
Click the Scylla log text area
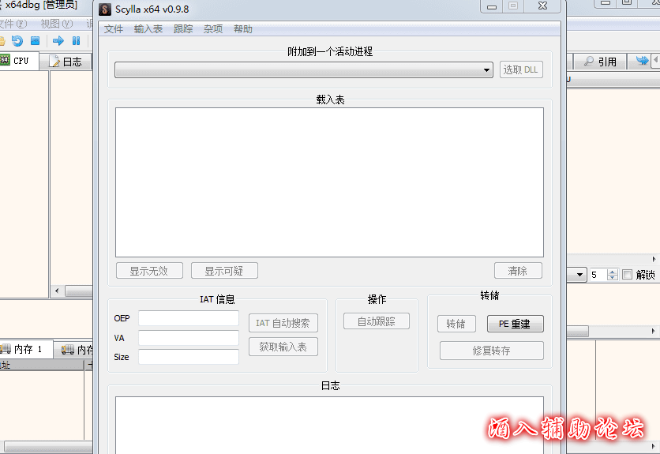coord(329,425)
